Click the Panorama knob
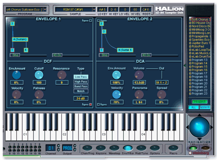The image size is (217, 160). pos(139,95)
